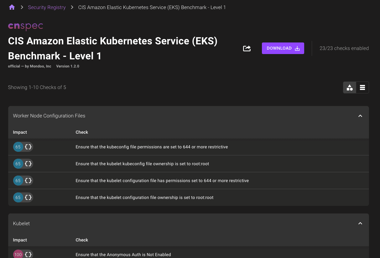The height and width of the screenshot is (258, 380).
Task: Click code braces icon for kubelet kubeconfig ownership check
Action: [x=28, y=164]
